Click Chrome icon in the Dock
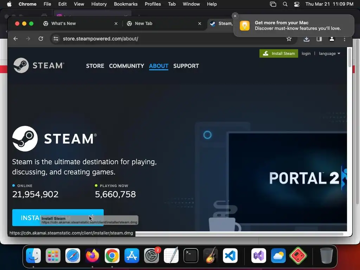The height and width of the screenshot is (270, 360). 112,256
